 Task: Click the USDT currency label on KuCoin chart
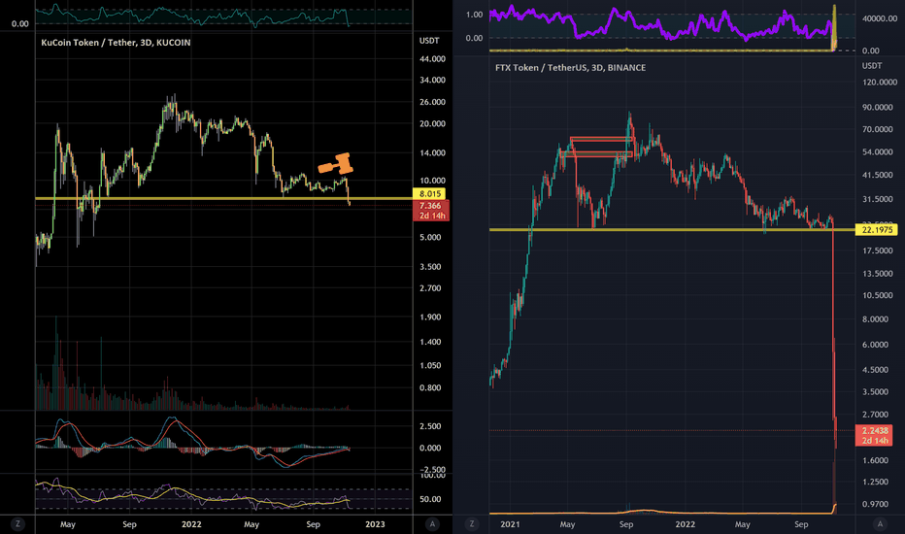pos(429,41)
